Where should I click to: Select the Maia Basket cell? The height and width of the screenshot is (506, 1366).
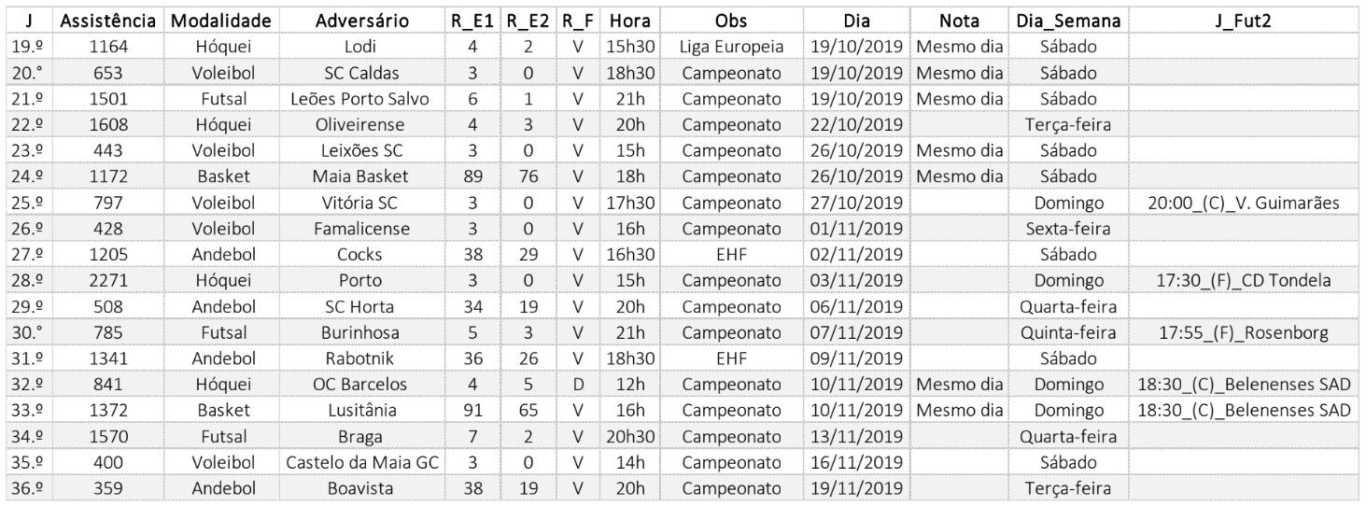(360, 175)
